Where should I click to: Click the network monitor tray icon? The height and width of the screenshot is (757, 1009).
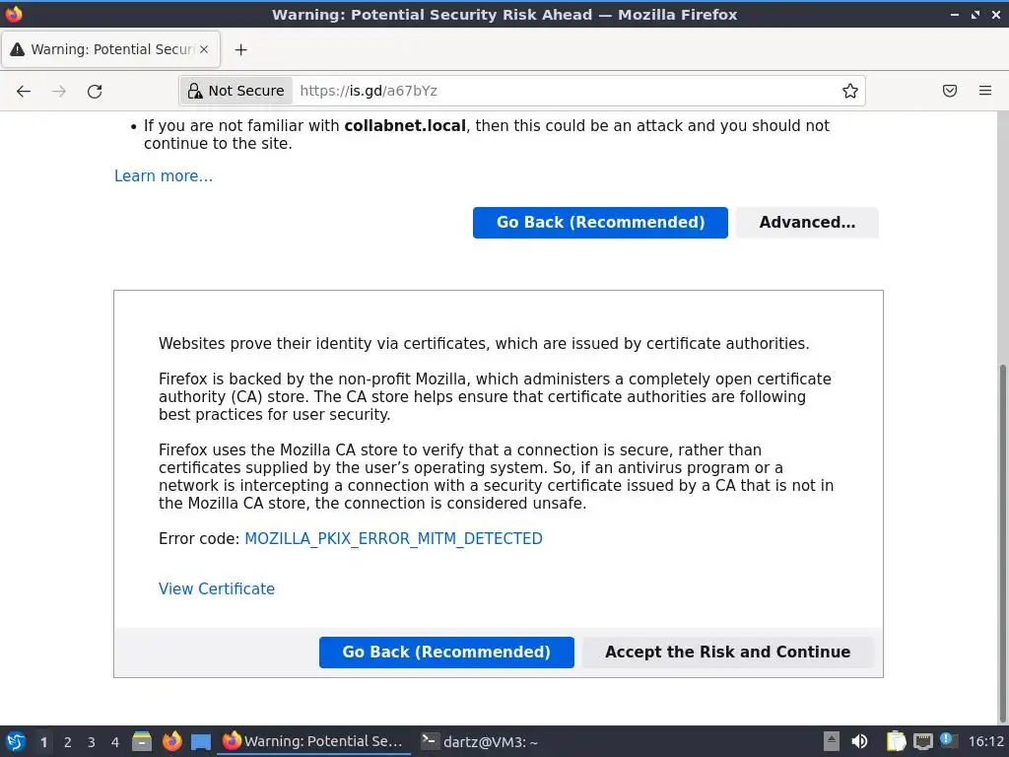[x=922, y=741]
